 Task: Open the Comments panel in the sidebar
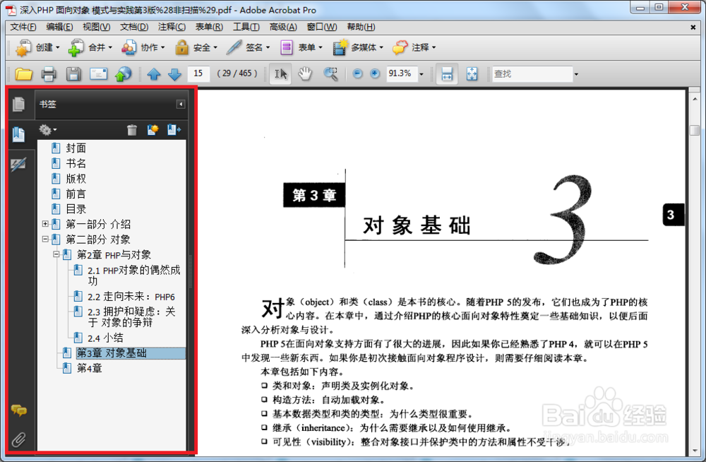tap(19, 408)
